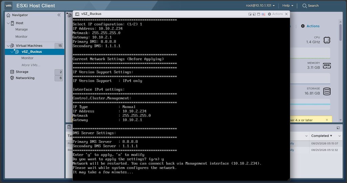This screenshot has width=347, height=183.
Task: Collapse the vSZ_Ruckus tree node
Action: tap(12, 52)
